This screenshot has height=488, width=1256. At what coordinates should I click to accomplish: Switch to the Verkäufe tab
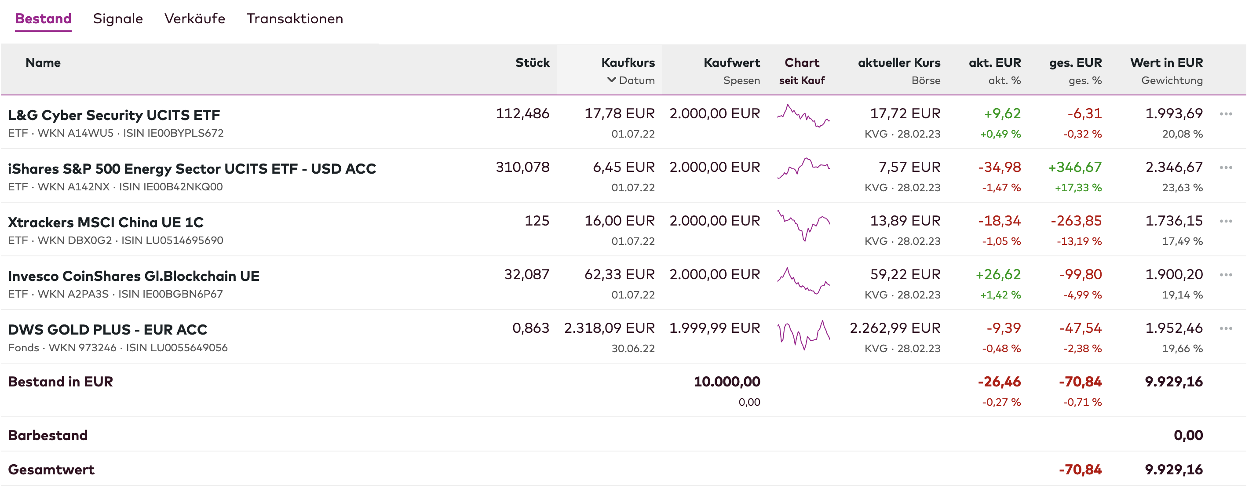(x=194, y=18)
